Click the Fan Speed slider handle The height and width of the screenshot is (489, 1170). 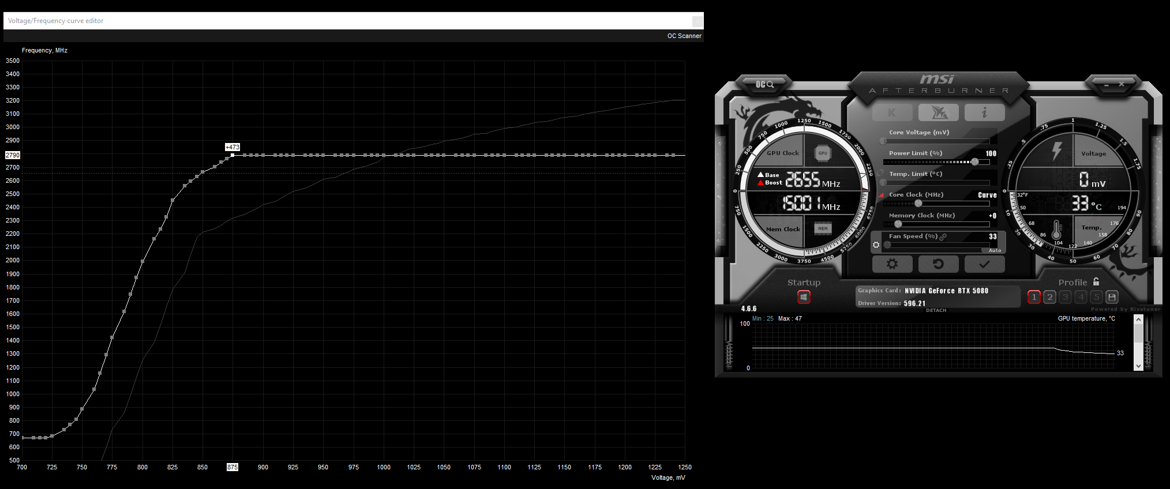click(x=887, y=245)
